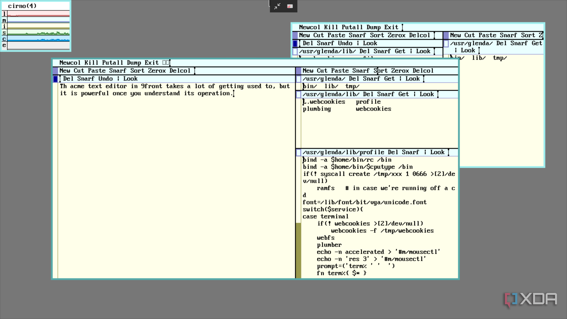Click Delcol in left column of front acme
This screenshot has height=319, width=567.
[x=180, y=71]
